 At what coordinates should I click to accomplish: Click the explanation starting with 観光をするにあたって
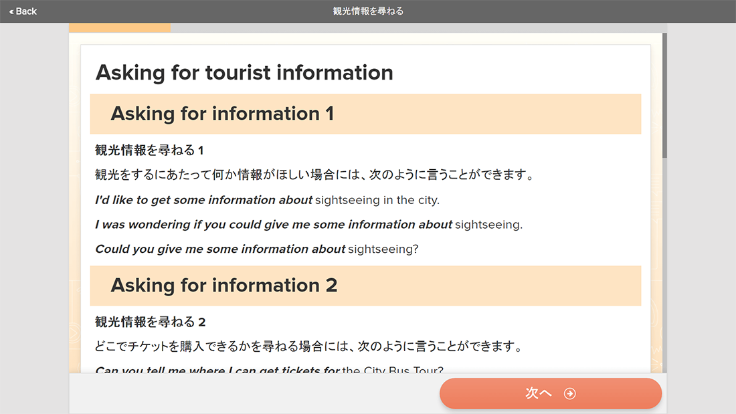[x=314, y=175]
